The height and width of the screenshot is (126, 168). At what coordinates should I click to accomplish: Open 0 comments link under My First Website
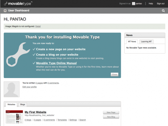coord(49,120)
